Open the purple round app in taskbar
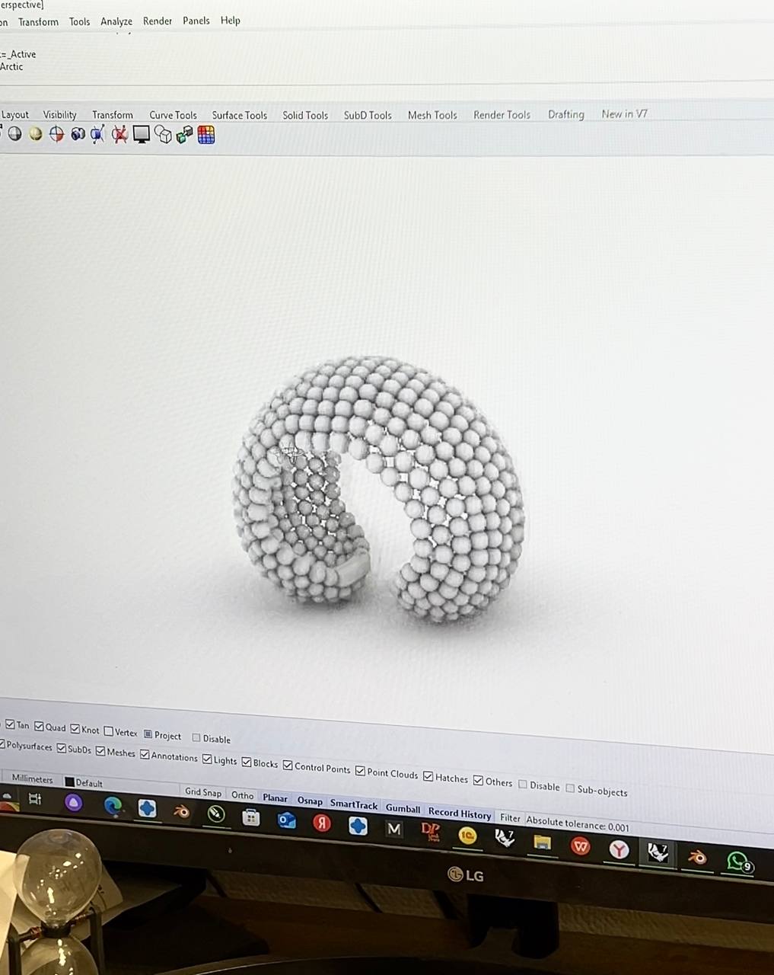This screenshot has width=774, height=975. click(73, 802)
